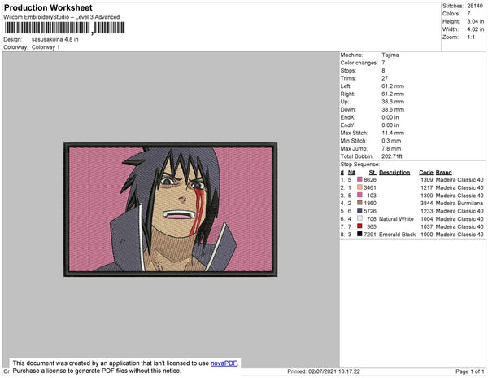The height and width of the screenshot is (378, 488).
Task: Click the Printed date 02/07/2021 text
Action: tap(324, 371)
